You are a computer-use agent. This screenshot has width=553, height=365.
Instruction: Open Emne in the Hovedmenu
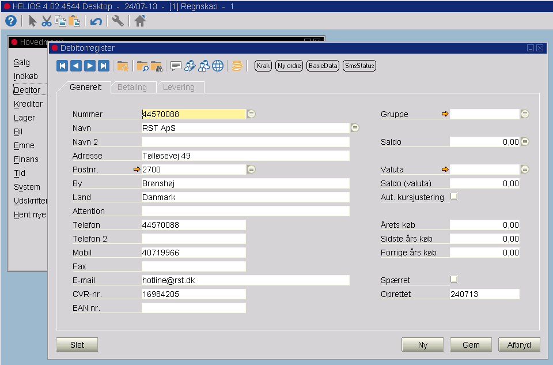[x=24, y=145]
